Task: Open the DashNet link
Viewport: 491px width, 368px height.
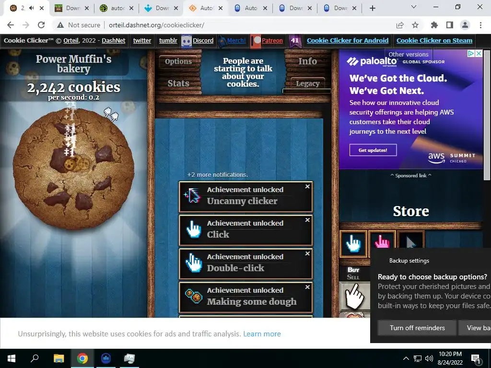Action: tap(113, 40)
